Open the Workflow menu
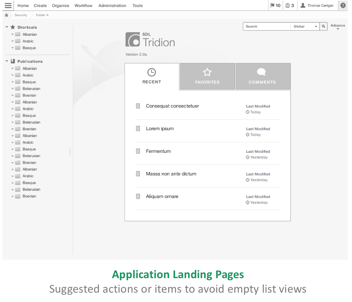Screen dimensions: 352x302 (83, 6)
